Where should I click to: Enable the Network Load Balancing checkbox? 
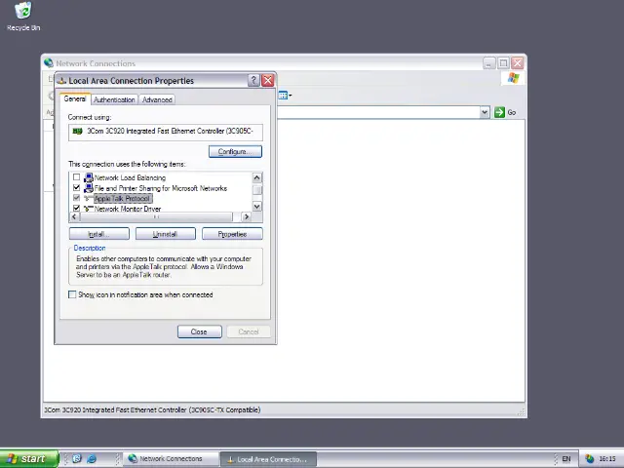click(76, 177)
